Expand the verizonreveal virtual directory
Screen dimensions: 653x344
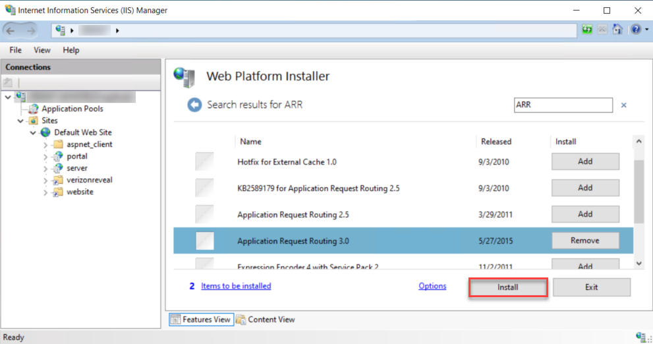[45, 181]
